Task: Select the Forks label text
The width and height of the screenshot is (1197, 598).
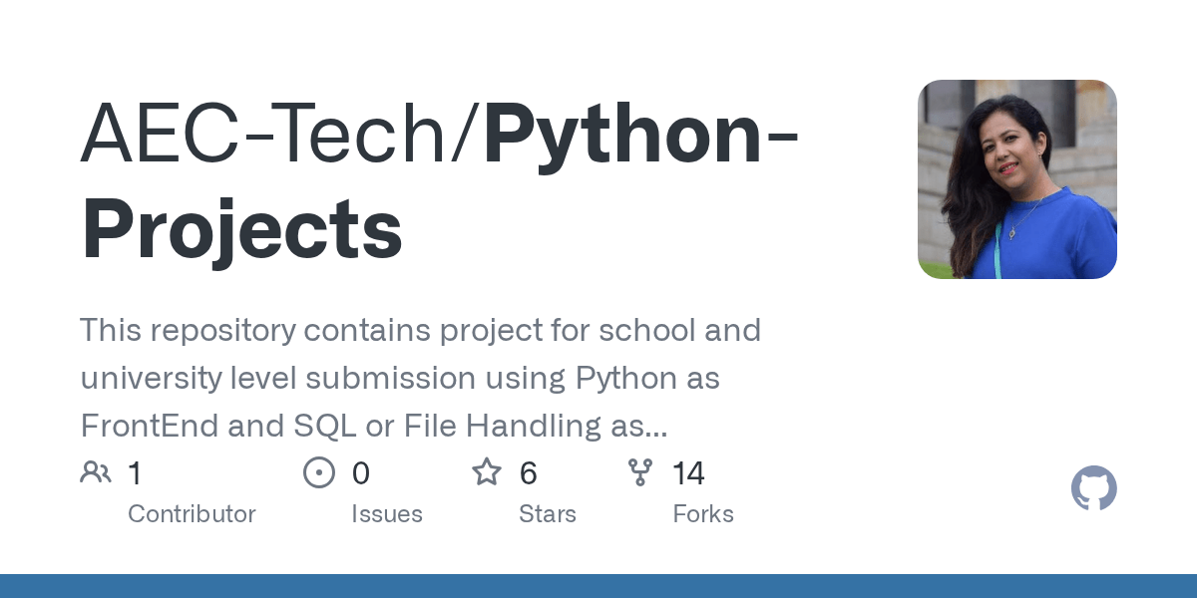Action: click(703, 514)
